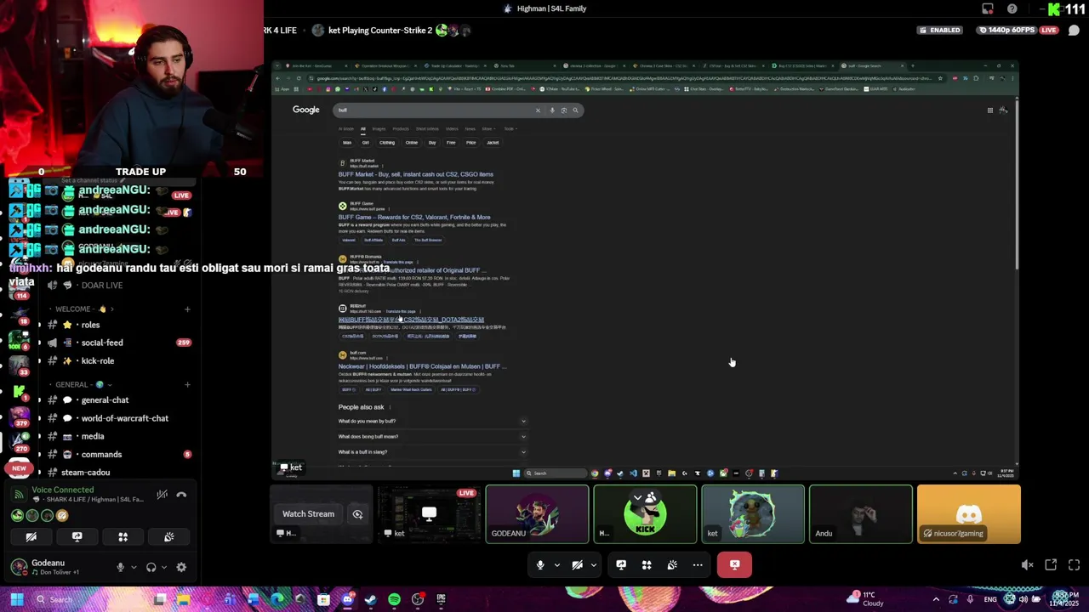Turn on camera in voice connected panel
This screenshot has width=1089, height=612.
coord(31,537)
